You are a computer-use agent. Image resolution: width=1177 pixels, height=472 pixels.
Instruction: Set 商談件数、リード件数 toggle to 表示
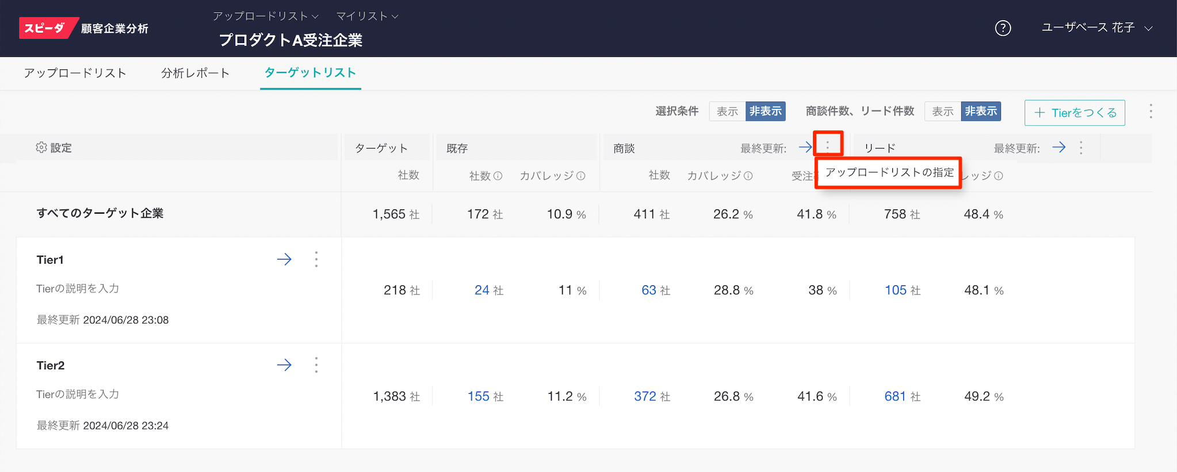pos(942,111)
